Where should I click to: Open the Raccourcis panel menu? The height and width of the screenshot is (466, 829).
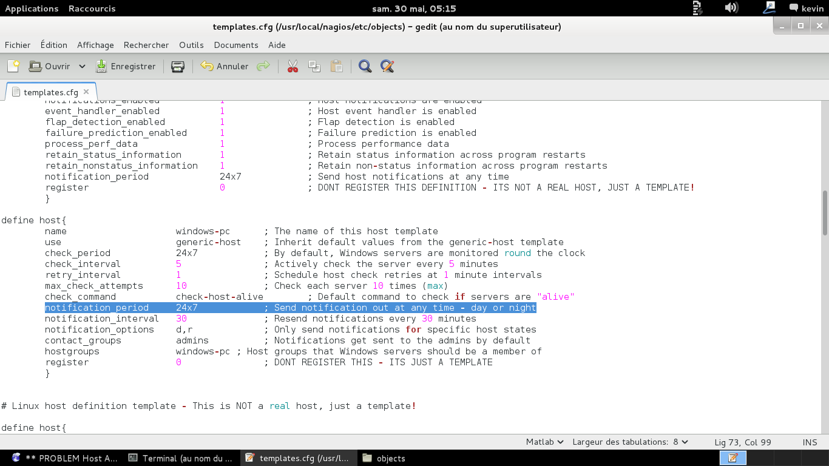(92, 8)
